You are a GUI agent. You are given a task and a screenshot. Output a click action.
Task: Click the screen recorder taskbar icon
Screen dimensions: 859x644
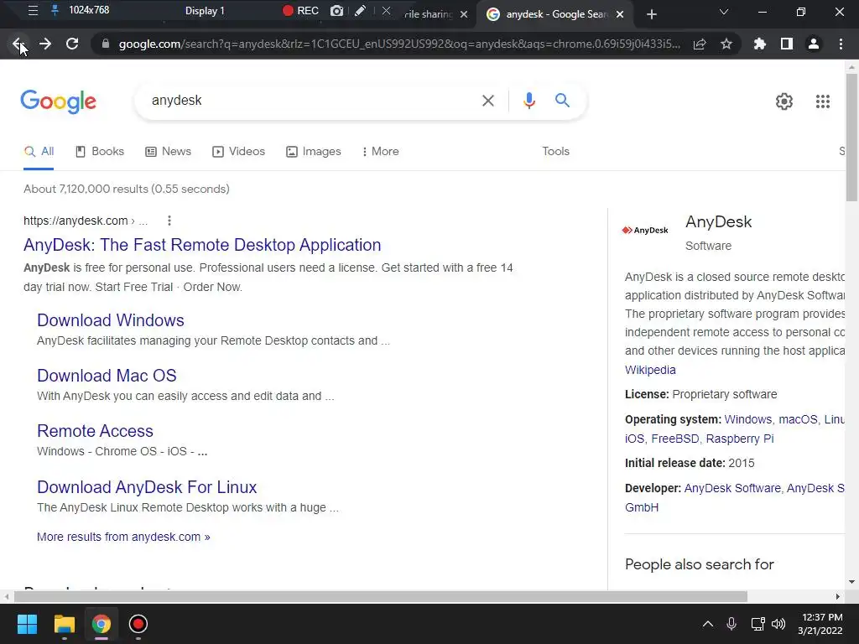[x=138, y=624]
